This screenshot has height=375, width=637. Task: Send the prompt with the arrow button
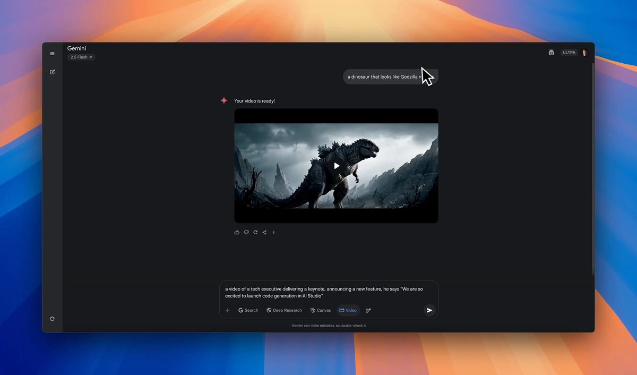coord(429,310)
